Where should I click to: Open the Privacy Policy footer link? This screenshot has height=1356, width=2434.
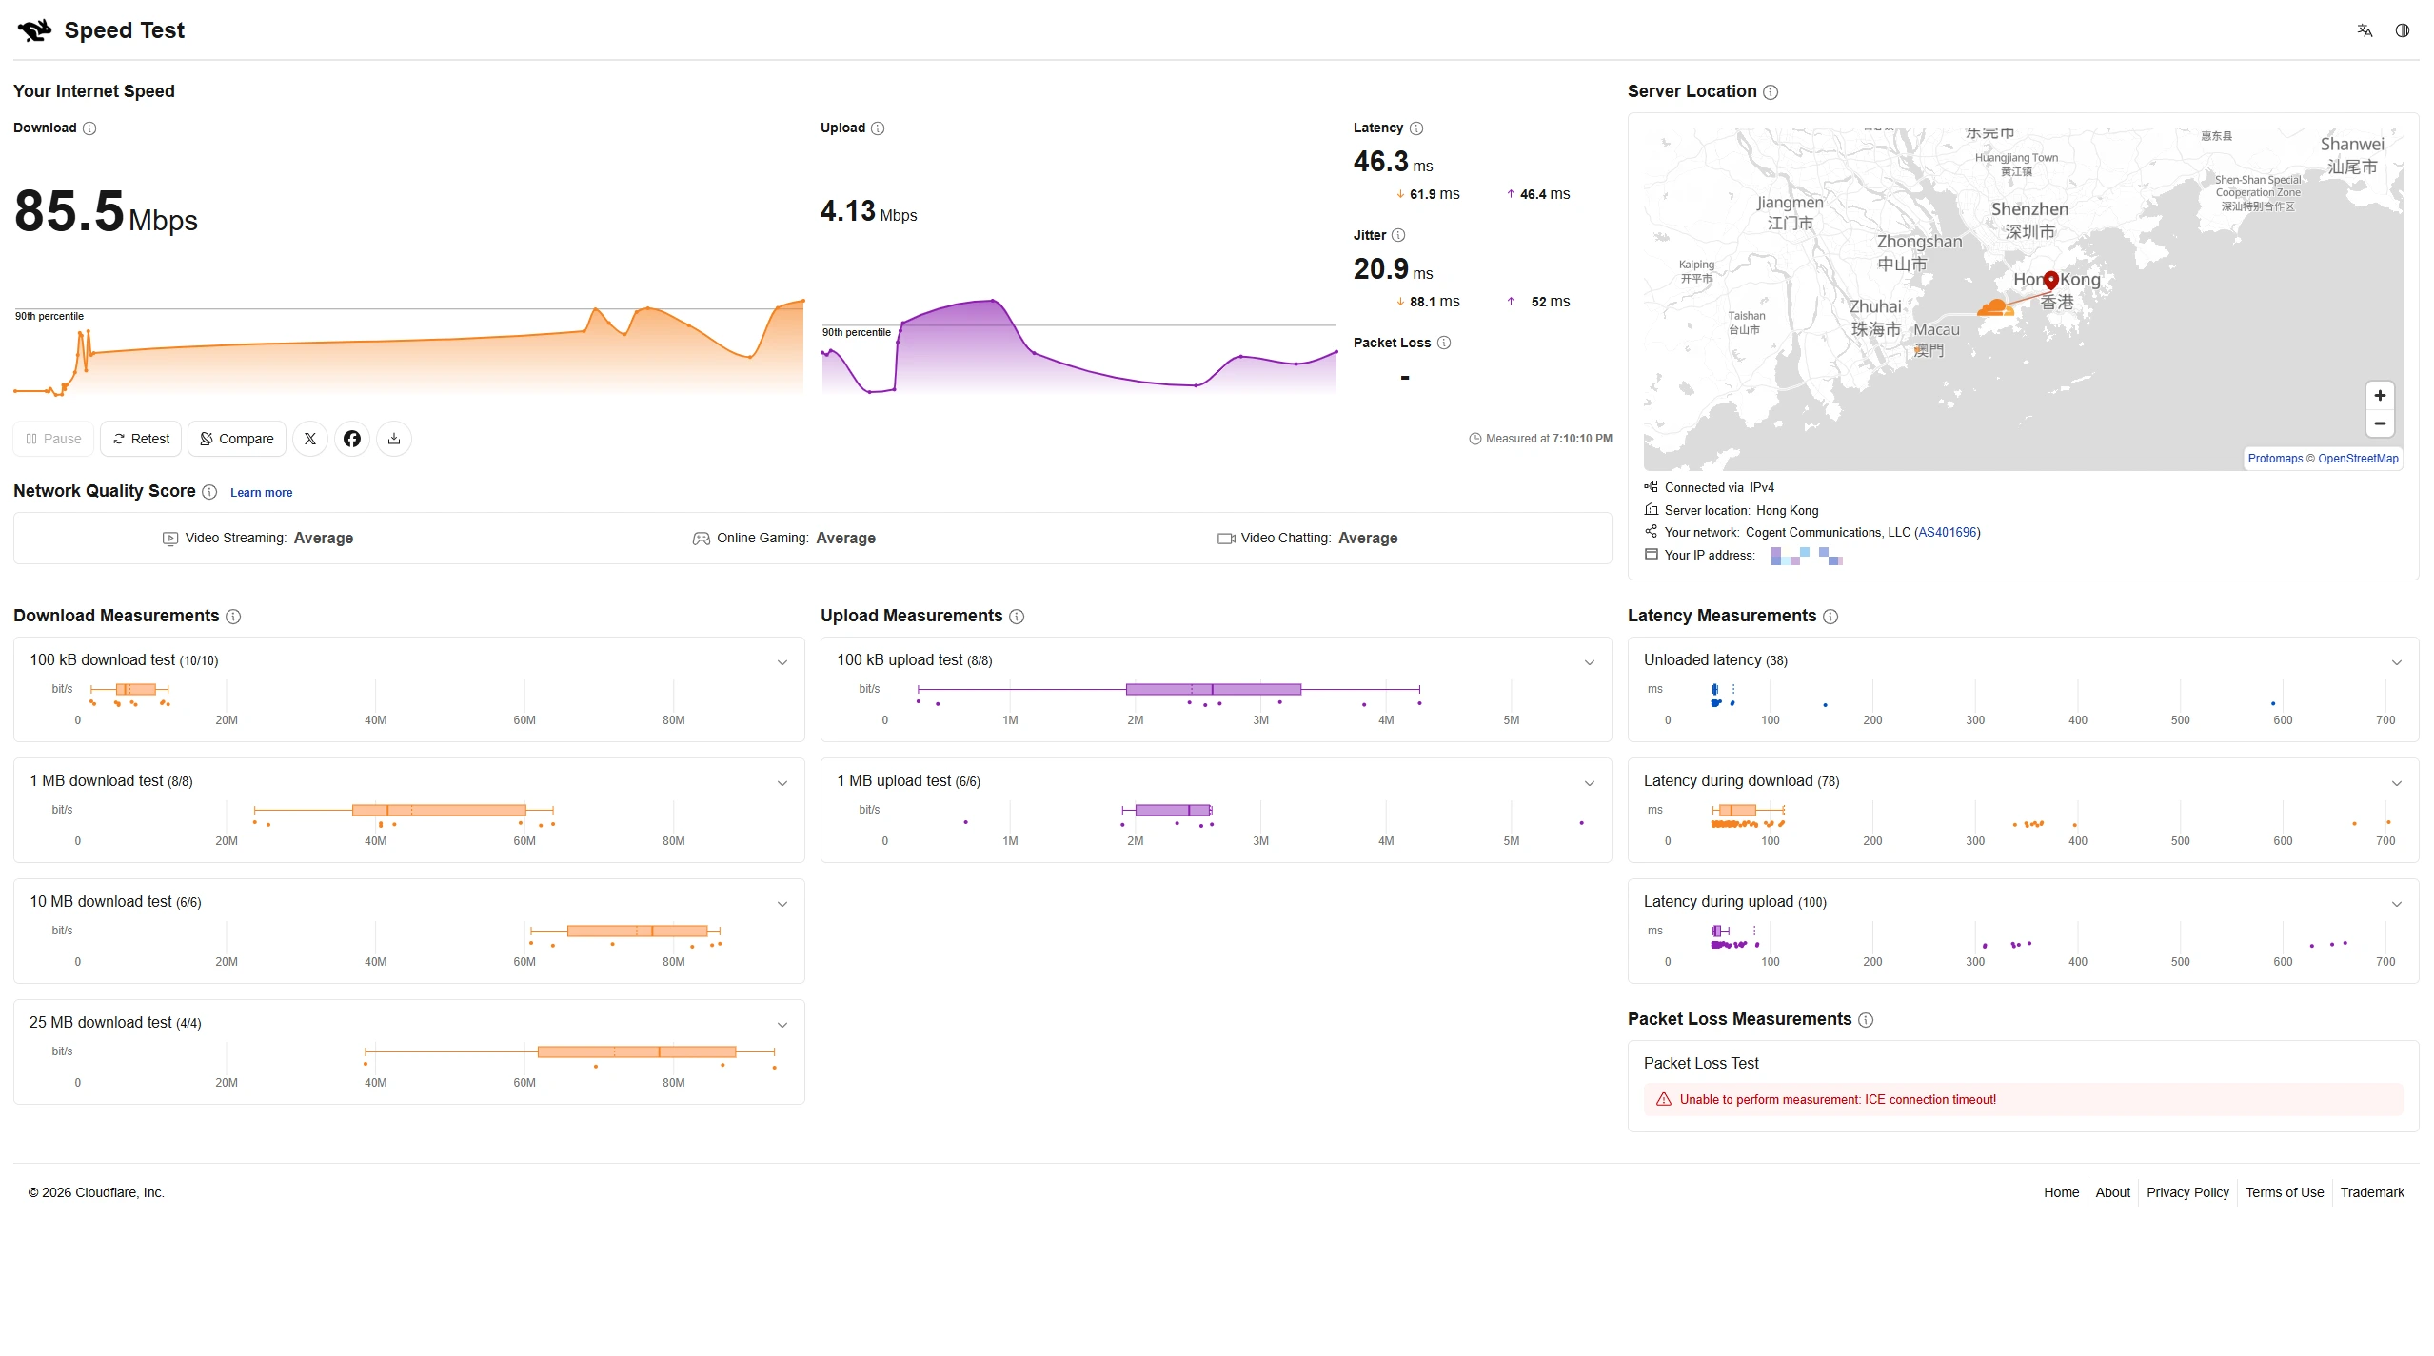click(2187, 1192)
